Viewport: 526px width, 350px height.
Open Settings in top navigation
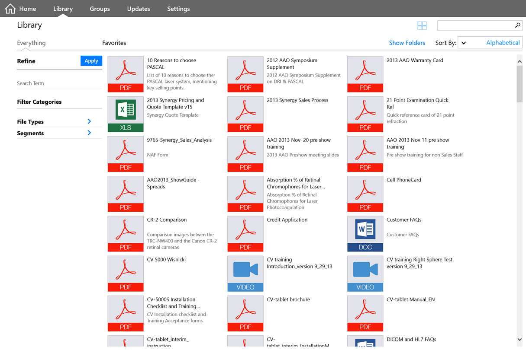point(178,9)
